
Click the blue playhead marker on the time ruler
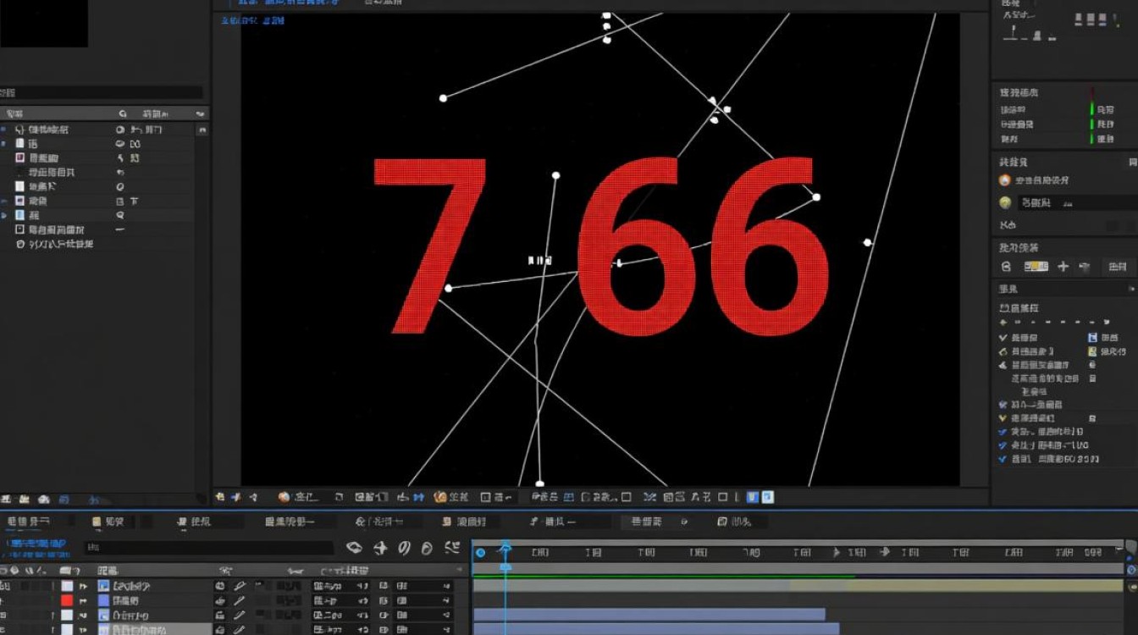[505, 549]
